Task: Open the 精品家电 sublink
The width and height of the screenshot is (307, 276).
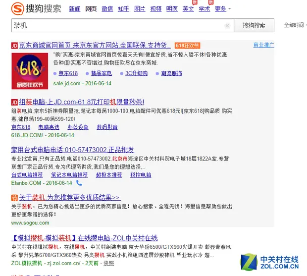Action: coord(102,73)
